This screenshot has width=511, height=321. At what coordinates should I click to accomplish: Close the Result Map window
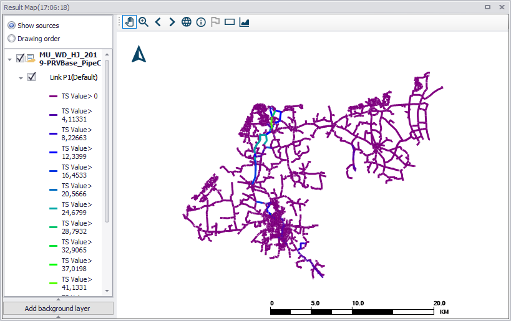coord(502,7)
